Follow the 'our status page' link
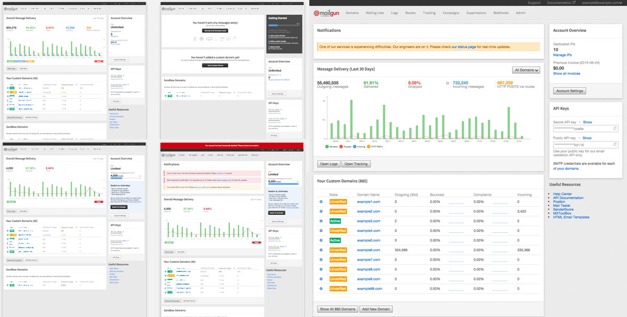Viewport: 627px width, 317px height. tap(463, 47)
